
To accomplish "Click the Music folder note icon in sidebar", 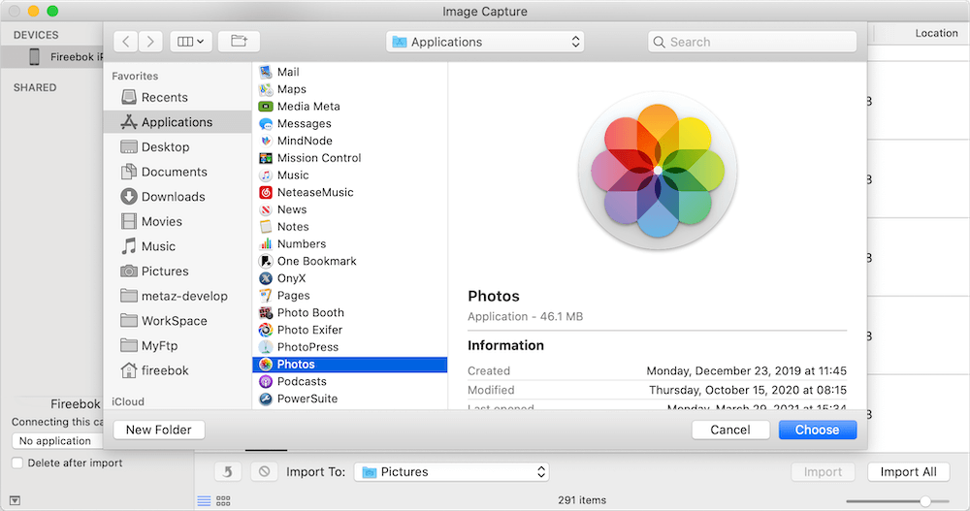I will point(129,245).
